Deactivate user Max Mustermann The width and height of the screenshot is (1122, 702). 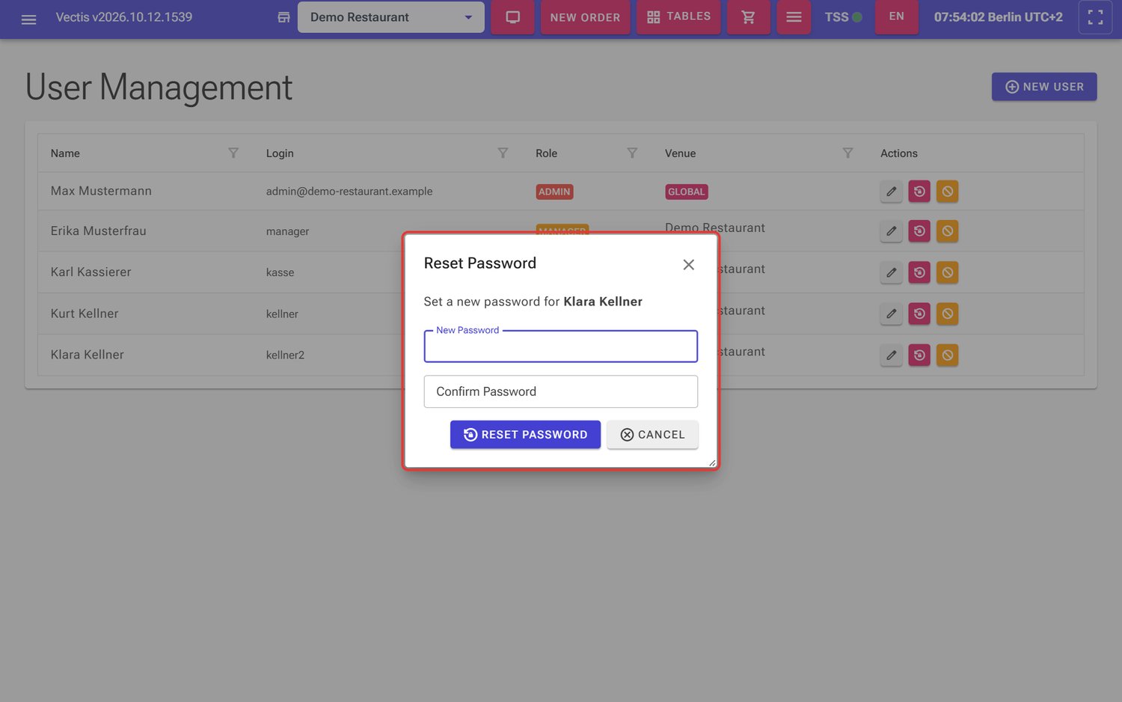[x=947, y=192]
